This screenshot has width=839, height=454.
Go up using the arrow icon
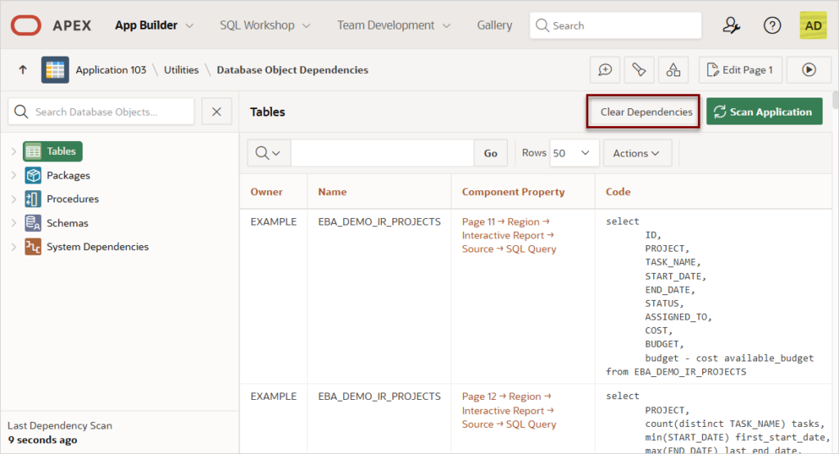point(22,70)
